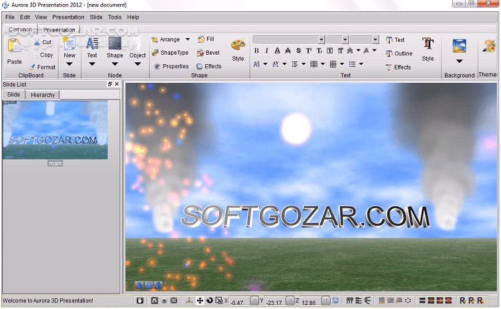Toggle strikethrough text formatting

pyautogui.click(x=287, y=51)
